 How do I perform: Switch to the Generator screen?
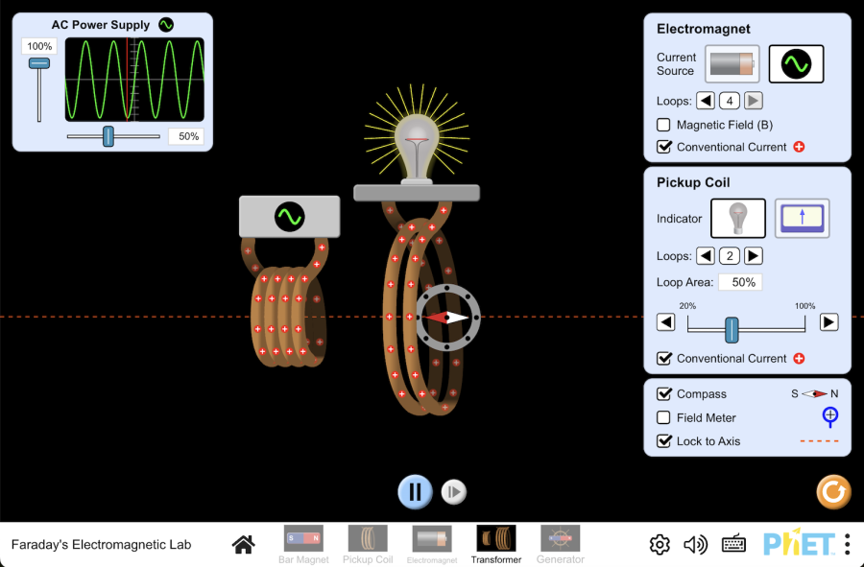pos(560,544)
